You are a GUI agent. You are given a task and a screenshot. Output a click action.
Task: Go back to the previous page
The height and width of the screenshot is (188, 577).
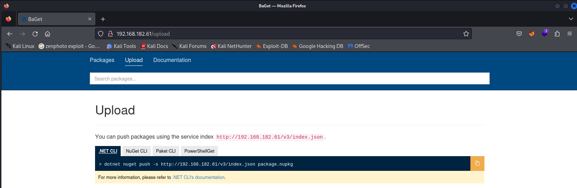[x=10, y=34]
